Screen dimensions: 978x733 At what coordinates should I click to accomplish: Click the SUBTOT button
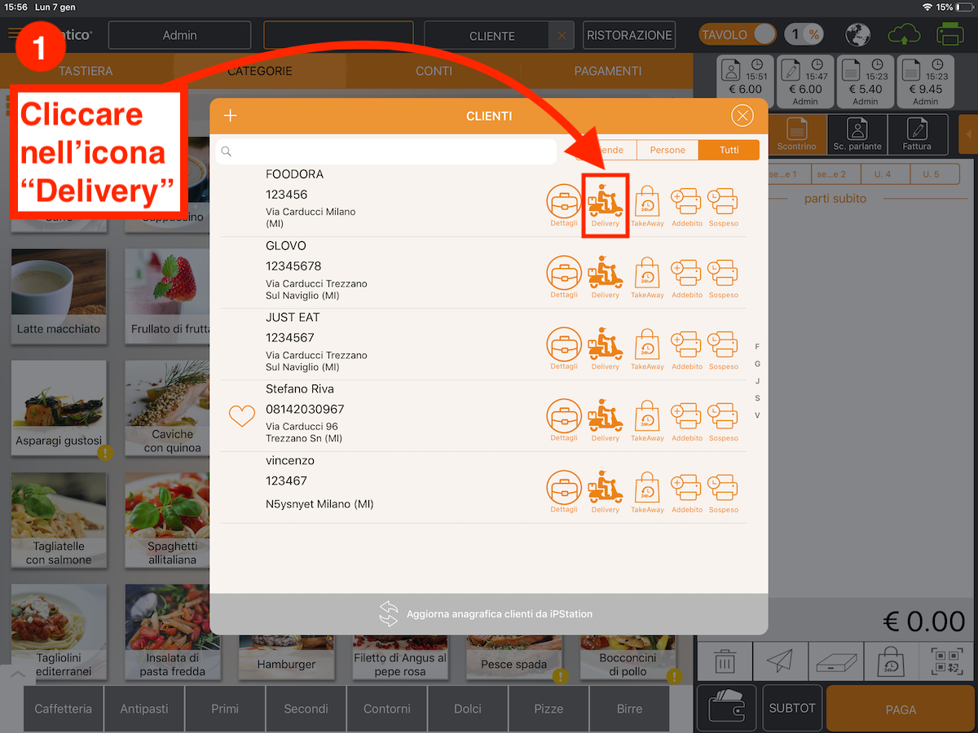(x=792, y=709)
